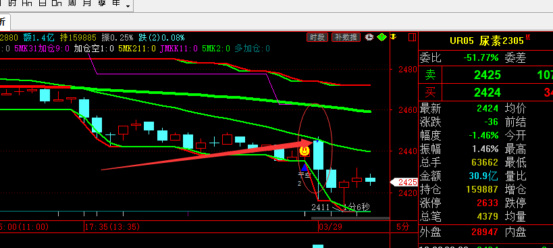
Task: Click the chart's horizontal scrollbar thumb
Action: click(x=350, y=218)
